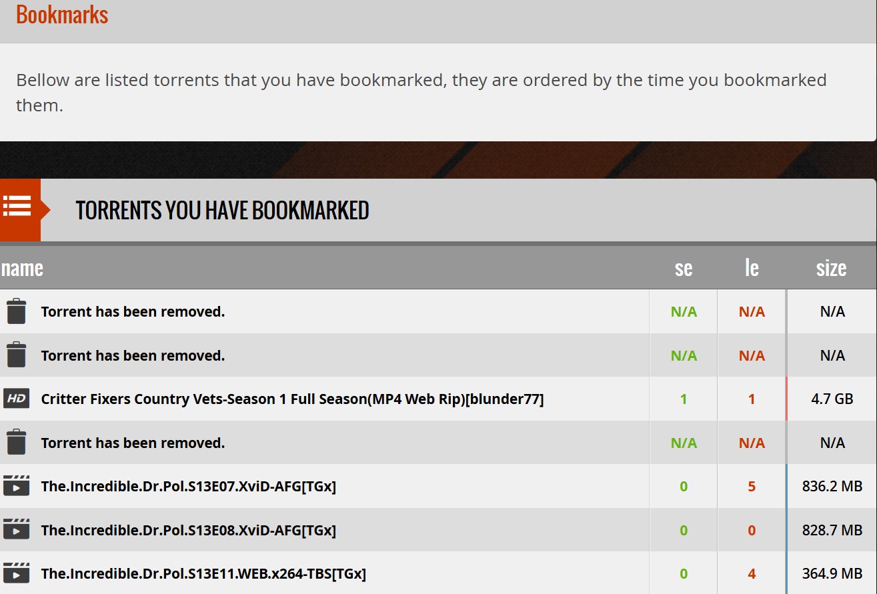Viewport: 877px width, 594px height.
Task: Click leecher count 4 for Dr.Pol S13E11
Action: (752, 574)
